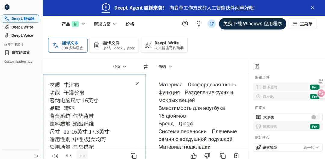Image resolution: width=325 pixels, height=159 pixels.
Task: Open the 语言模型 新一代 dropdown
Action: point(287,147)
